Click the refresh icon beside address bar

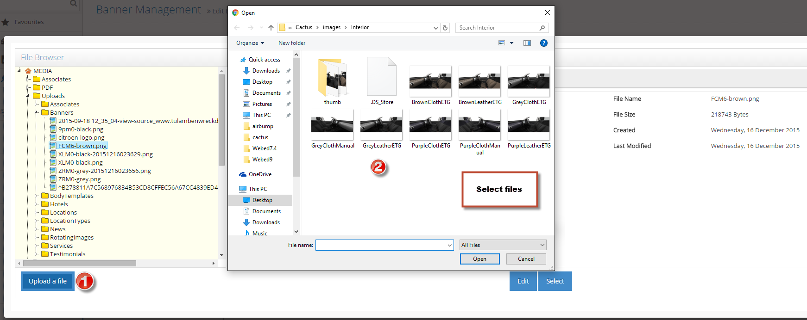[445, 28]
